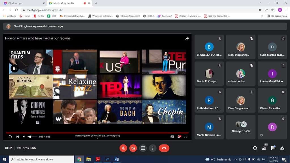Open the Chrome profile avatar
This screenshot has height=163, width=290.
pyautogui.click(x=280, y=10)
